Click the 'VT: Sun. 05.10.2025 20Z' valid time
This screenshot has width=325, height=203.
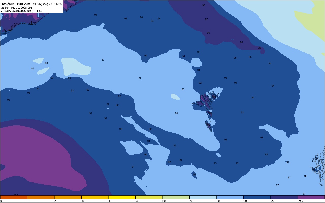pos(16,11)
